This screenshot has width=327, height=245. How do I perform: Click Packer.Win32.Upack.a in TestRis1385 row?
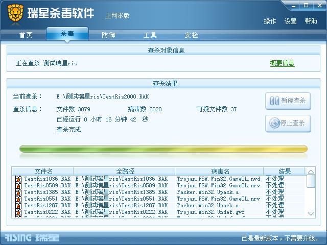pos(208,192)
